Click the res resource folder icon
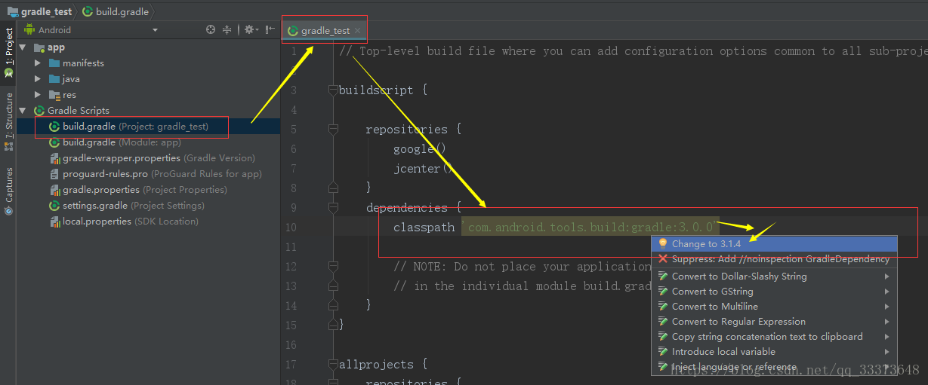The height and width of the screenshot is (385, 928). 54,95
